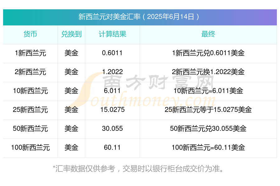280x186 pixels.
Task: Click 美金 in the 25新西兰元 row
Action: pos(71,110)
